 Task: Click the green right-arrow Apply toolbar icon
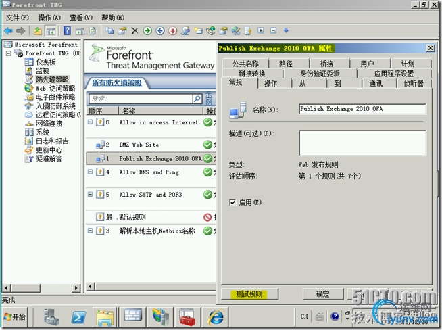tap(147, 30)
